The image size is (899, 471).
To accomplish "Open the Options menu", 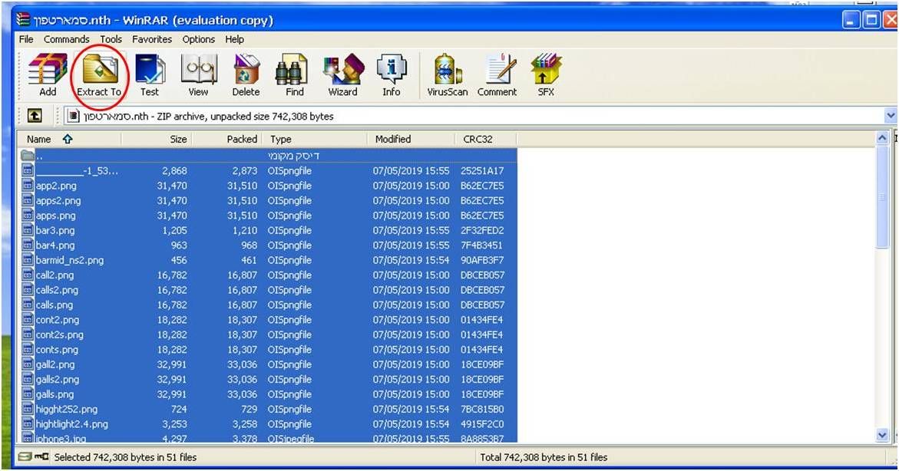I will click(198, 39).
